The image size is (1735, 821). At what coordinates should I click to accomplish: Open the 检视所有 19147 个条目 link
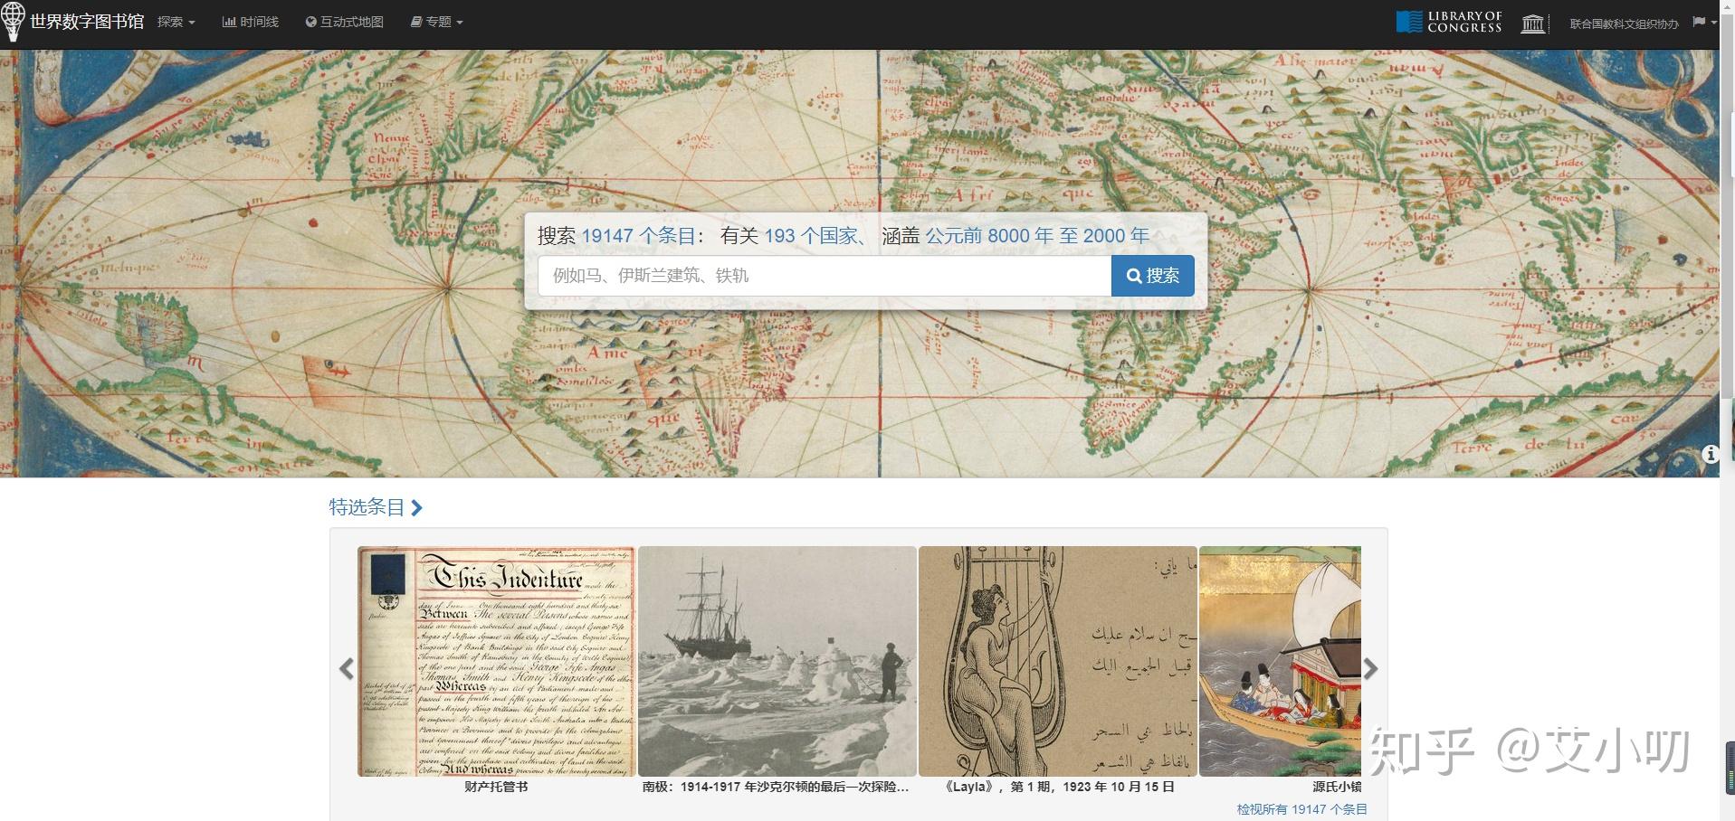[1301, 809]
